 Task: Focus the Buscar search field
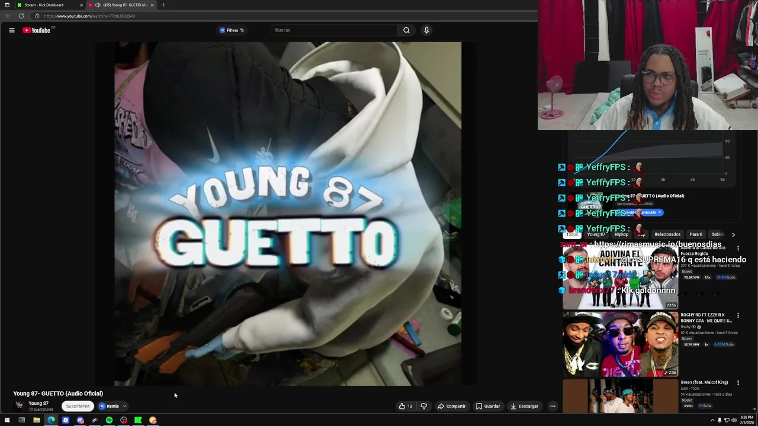(x=335, y=30)
